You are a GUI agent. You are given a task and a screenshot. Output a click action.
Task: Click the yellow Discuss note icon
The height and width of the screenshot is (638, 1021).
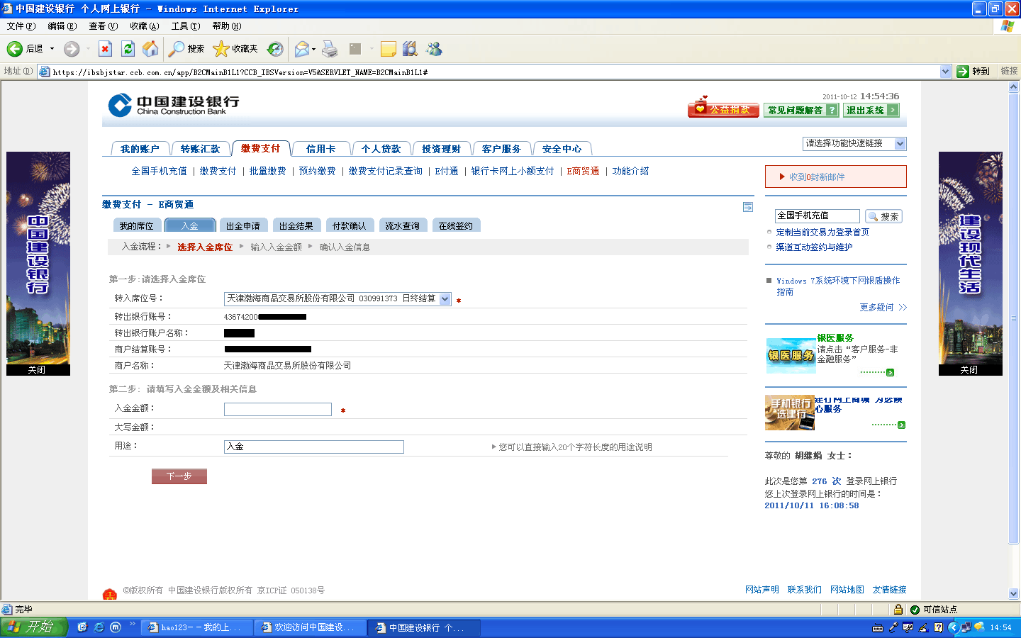tap(388, 49)
